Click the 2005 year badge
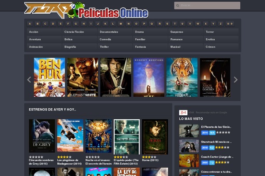Image resolution: width=265 pixels, height=176 pixels. click(204, 163)
